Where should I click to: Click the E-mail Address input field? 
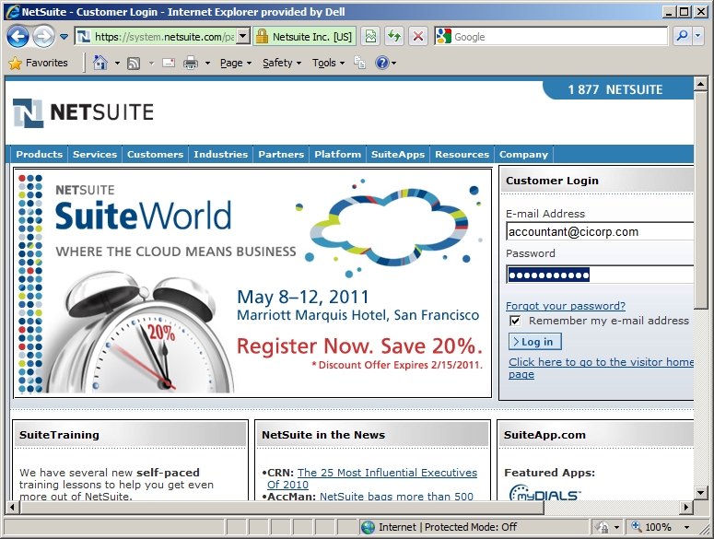click(600, 231)
